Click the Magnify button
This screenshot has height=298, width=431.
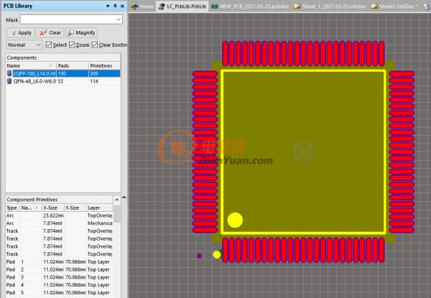81,33
